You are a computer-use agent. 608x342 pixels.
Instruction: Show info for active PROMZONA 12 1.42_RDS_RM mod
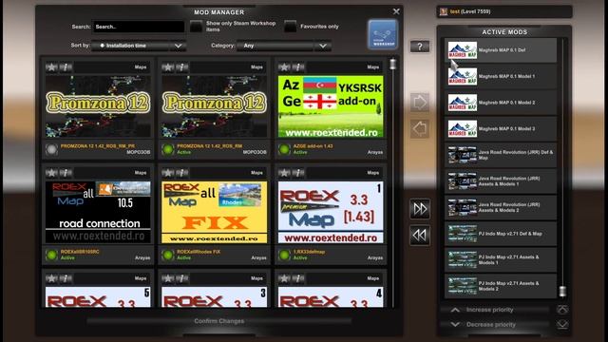tap(182, 67)
